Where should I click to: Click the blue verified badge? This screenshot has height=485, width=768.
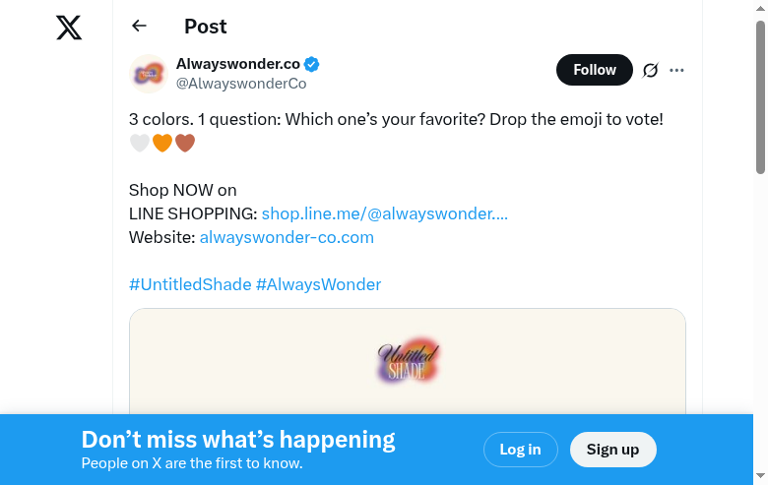[311, 65]
